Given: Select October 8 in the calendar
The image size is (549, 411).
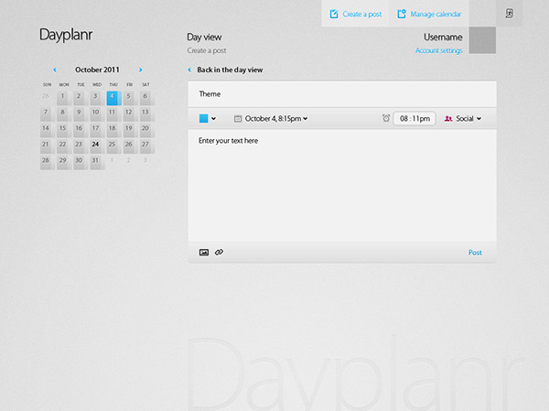Looking at the screenshot, I should coord(64,114).
